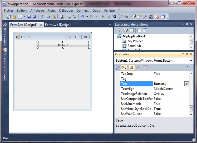Open the active documents list dropdown

pos(110,25)
